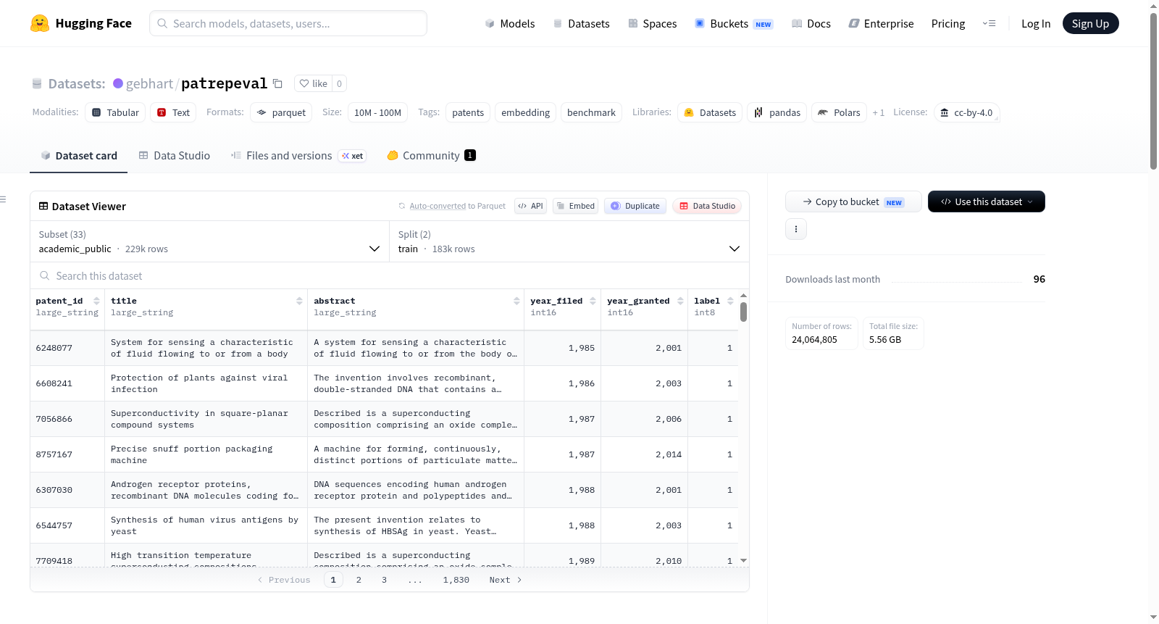Click table scrollbar down arrow
The height and width of the screenshot is (624, 1159).
[x=743, y=560]
